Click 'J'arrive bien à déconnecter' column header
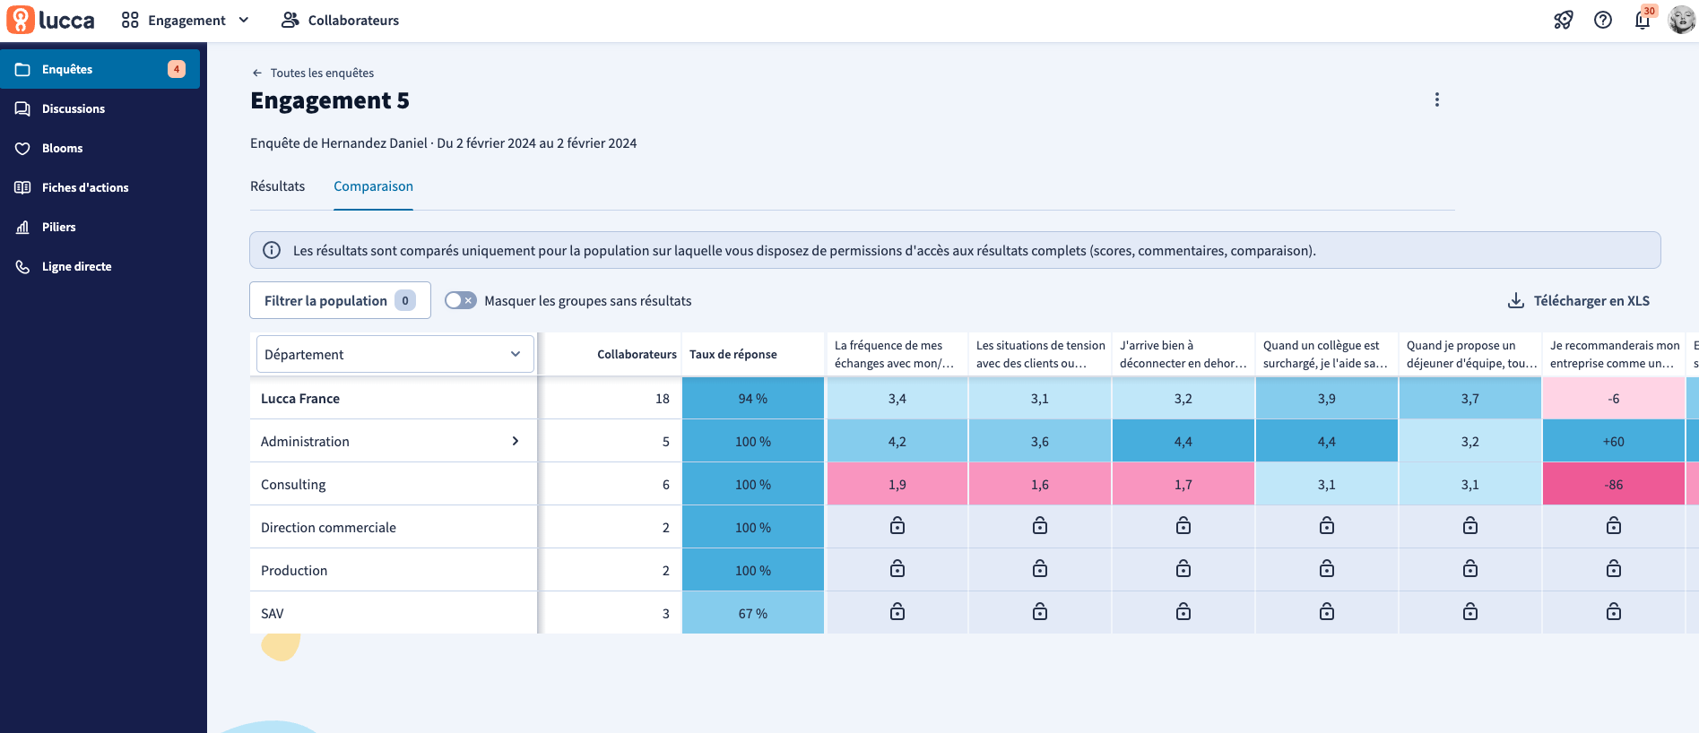The image size is (1699, 733). (1183, 354)
